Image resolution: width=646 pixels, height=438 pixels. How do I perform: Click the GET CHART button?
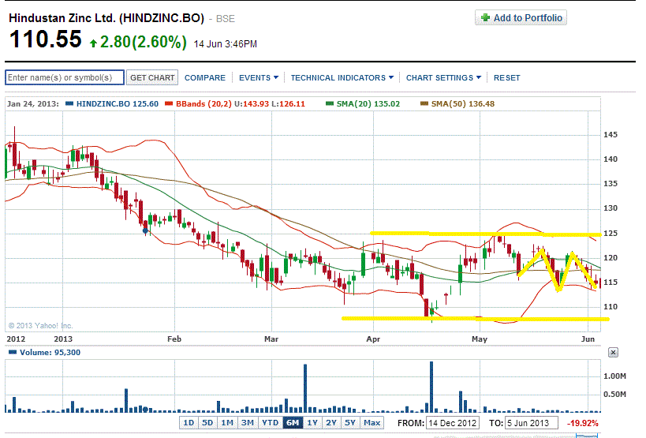coord(152,77)
